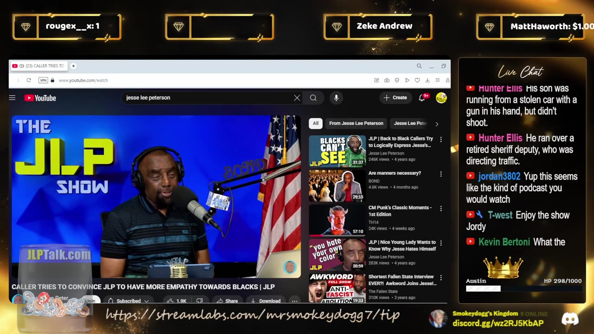Open options for CM Punk's Classic Moments
The image size is (594, 334).
pos(441,208)
